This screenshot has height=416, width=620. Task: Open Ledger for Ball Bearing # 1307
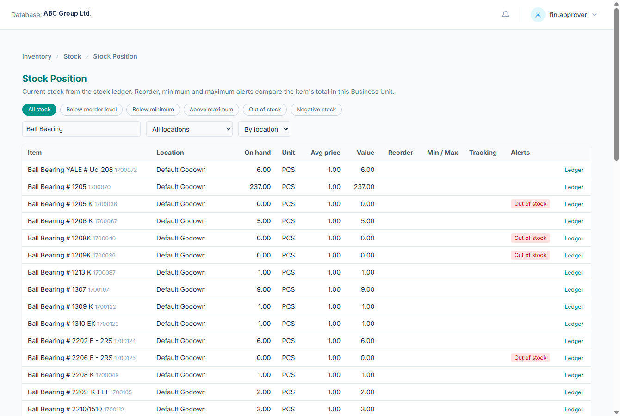pyautogui.click(x=574, y=290)
